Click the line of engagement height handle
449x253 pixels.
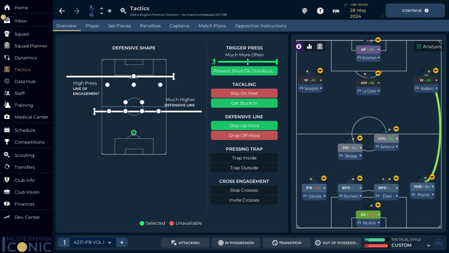coord(173,76)
